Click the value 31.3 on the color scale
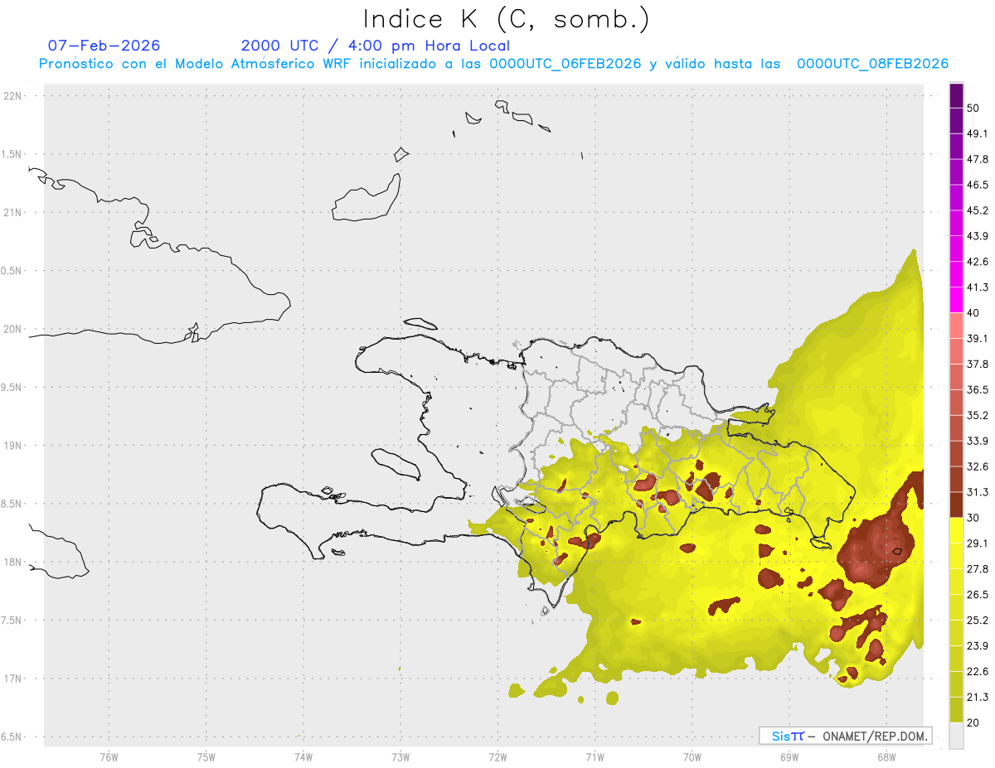This screenshot has width=995, height=768. point(978,492)
